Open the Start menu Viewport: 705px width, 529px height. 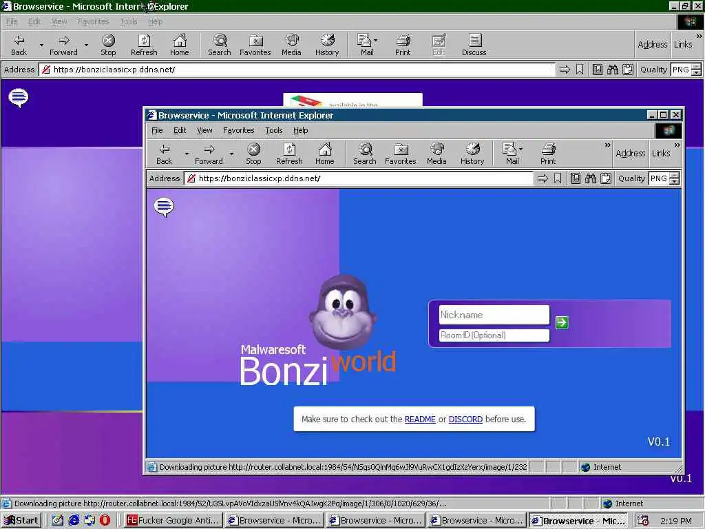pos(21,521)
